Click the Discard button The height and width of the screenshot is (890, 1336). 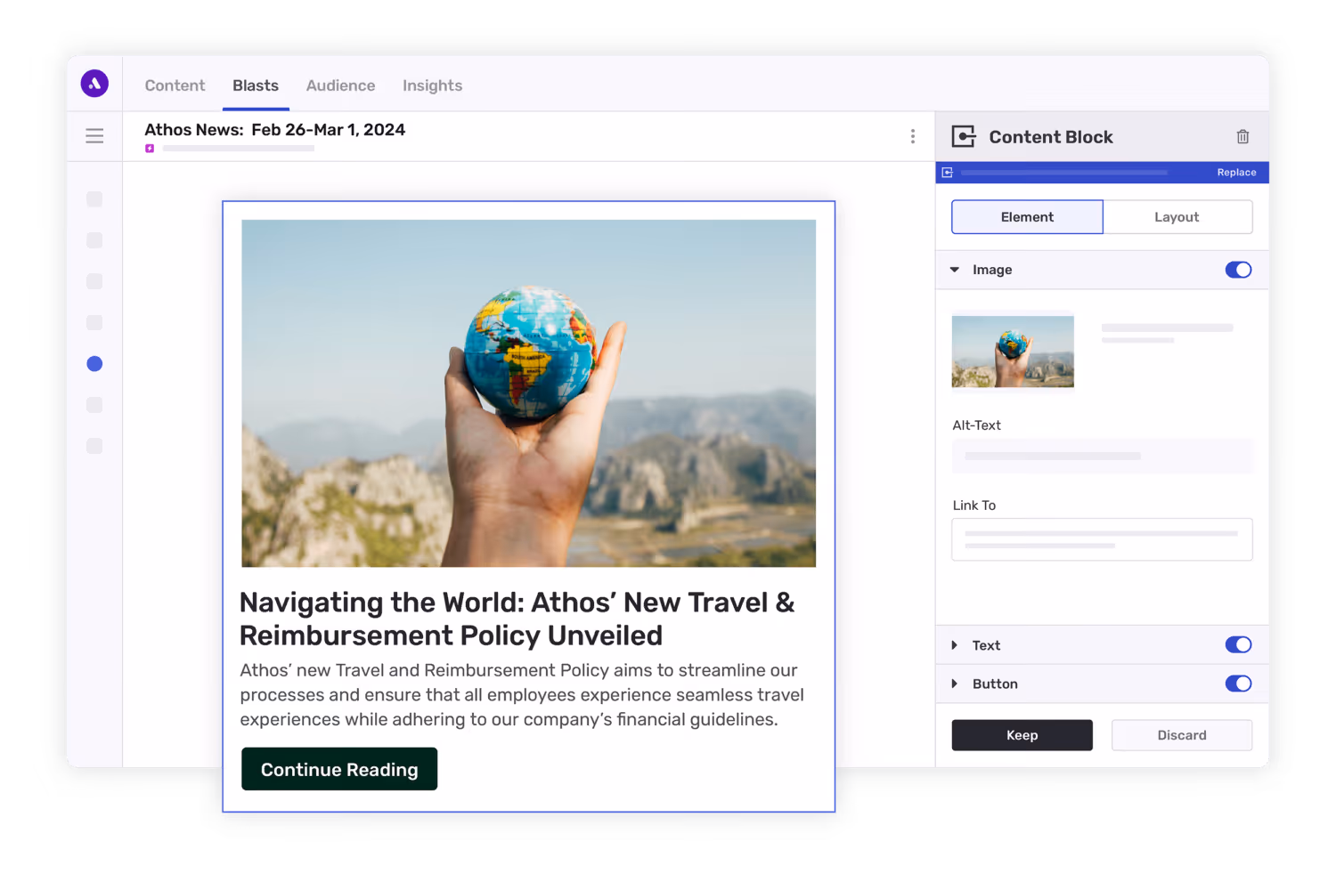click(1182, 735)
